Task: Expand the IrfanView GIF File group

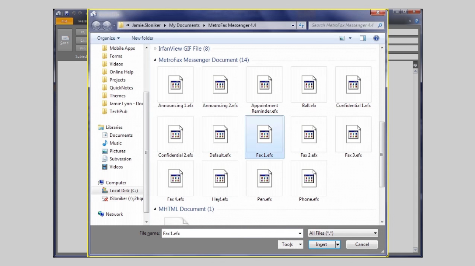Action: (x=155, y=49)
